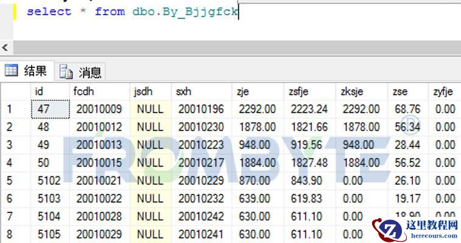Click fcdh cell 20010015
The image size is (461, 243).
[100, 163]
